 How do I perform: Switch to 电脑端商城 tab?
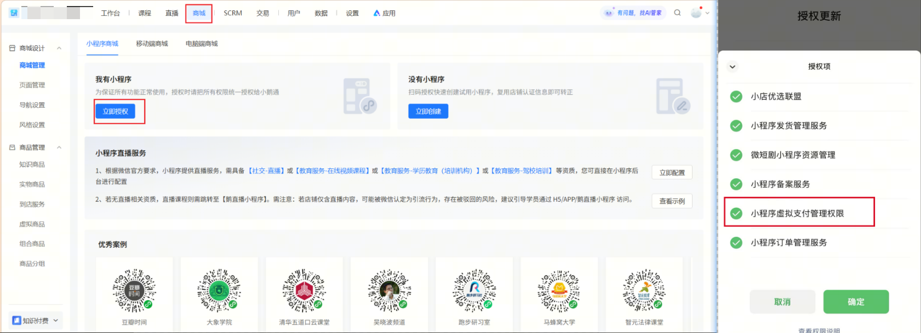[x=202, y=44]
